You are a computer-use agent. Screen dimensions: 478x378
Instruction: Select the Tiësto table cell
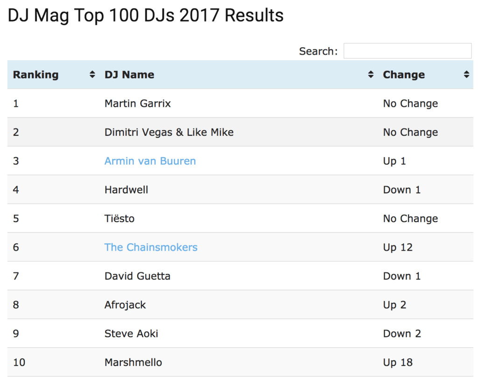pos(119,219)
